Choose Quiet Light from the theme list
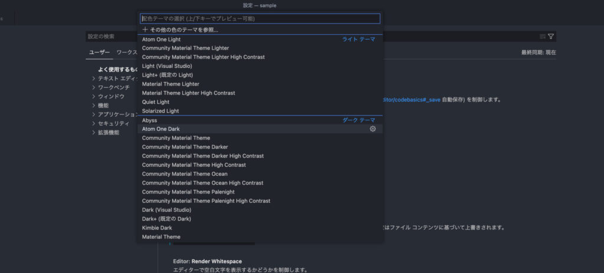604x273 pixels. (x=156, y=102)
